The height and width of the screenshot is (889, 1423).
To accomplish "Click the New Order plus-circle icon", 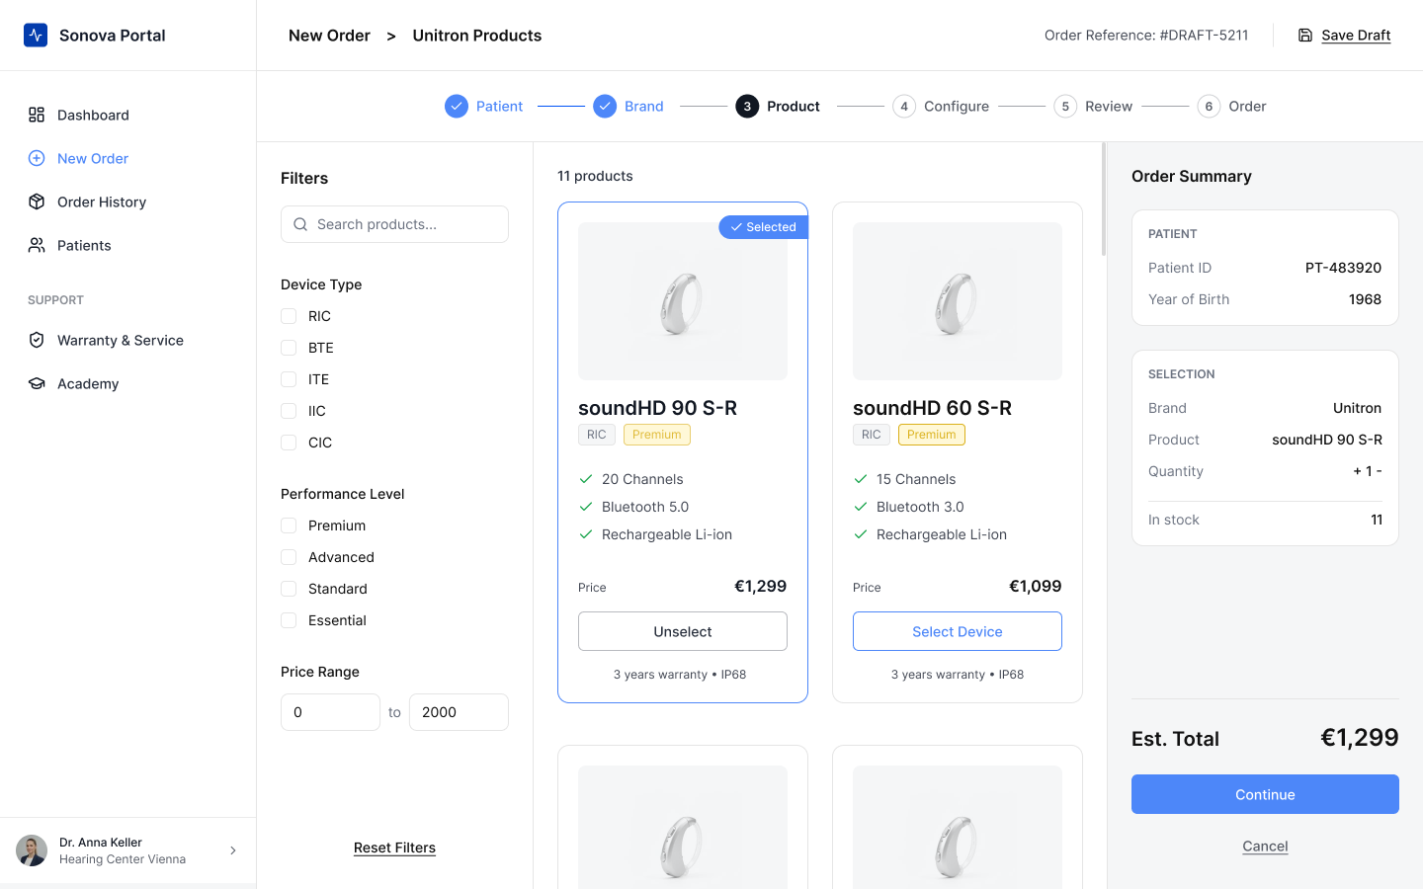I will [x=37, y=158].
